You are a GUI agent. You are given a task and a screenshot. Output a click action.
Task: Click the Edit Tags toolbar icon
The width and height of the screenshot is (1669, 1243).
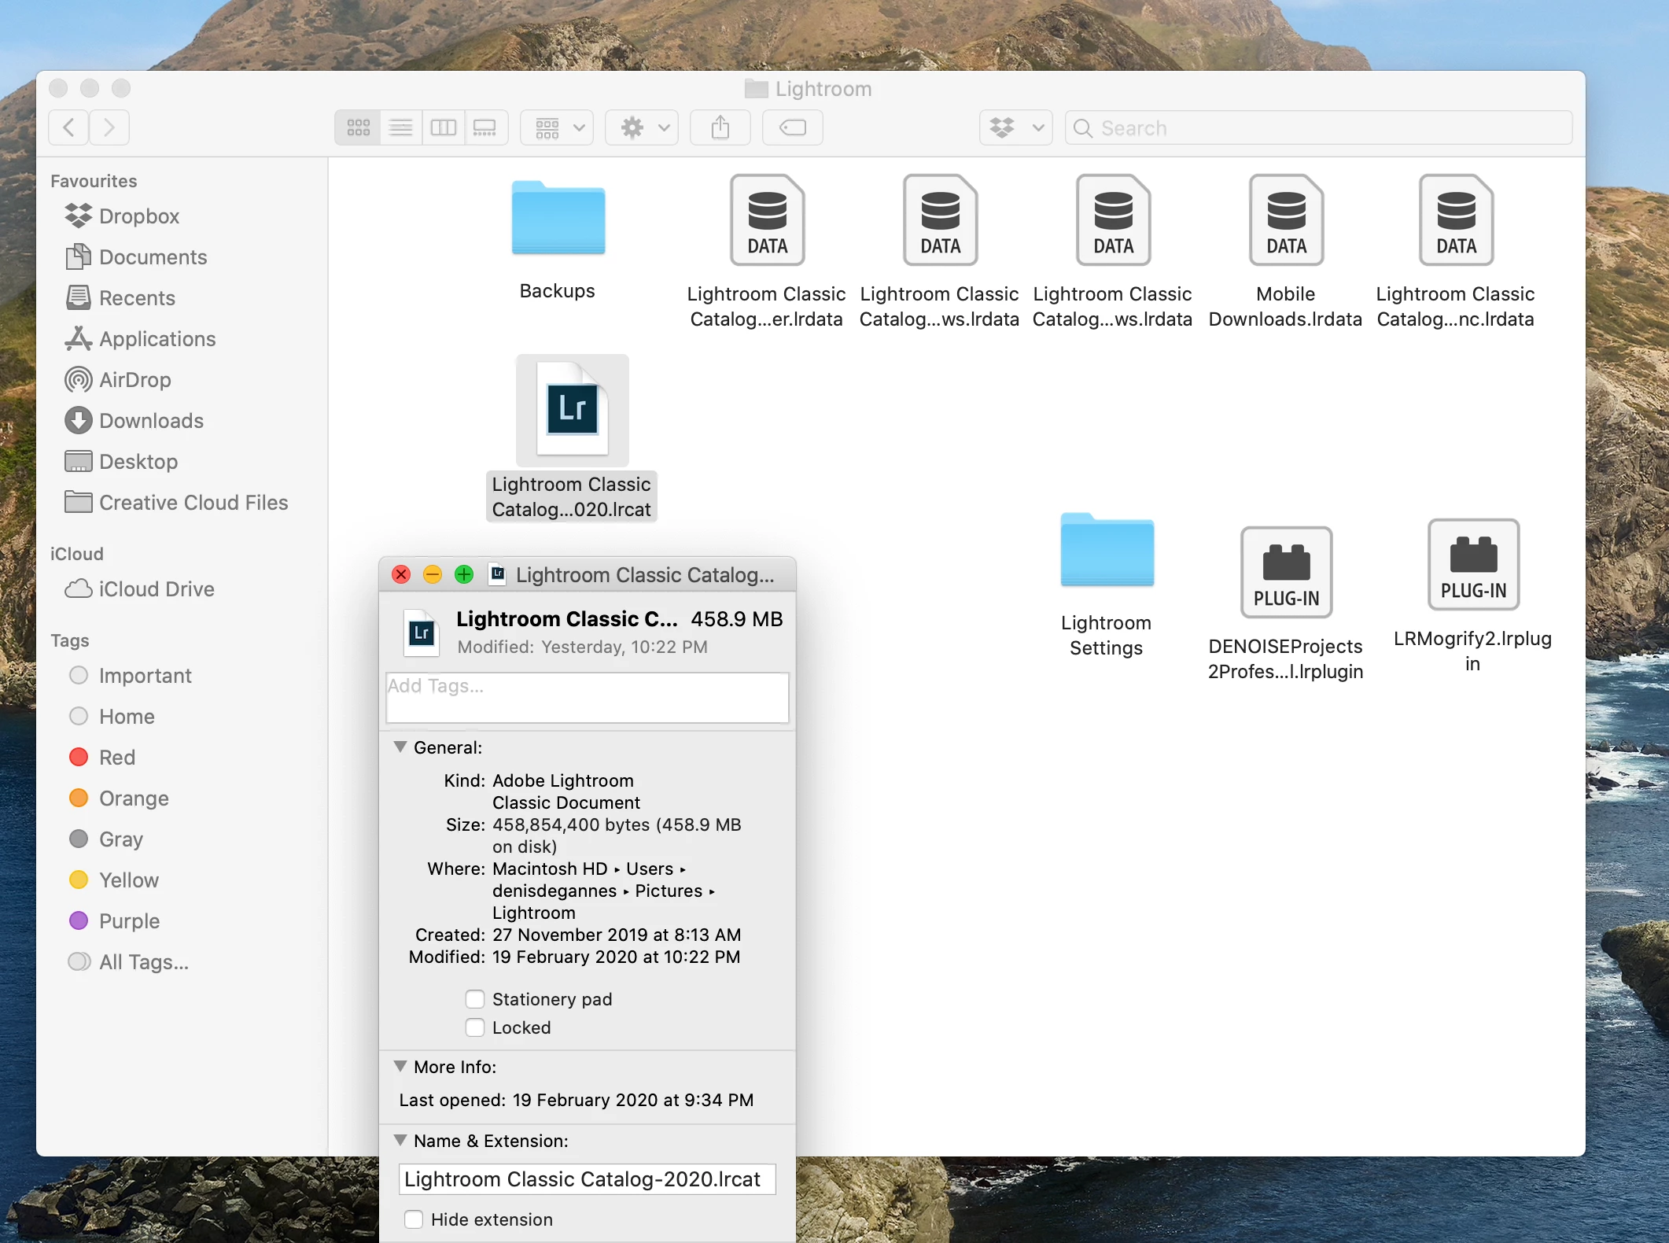(x=792, y=127)
